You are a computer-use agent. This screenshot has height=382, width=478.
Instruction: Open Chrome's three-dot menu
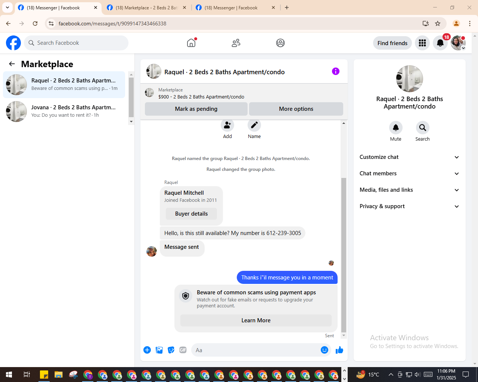coord(470,24)
